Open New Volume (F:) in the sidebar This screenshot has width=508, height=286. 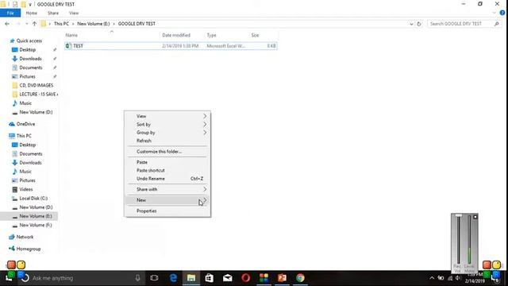pos(36,225)
